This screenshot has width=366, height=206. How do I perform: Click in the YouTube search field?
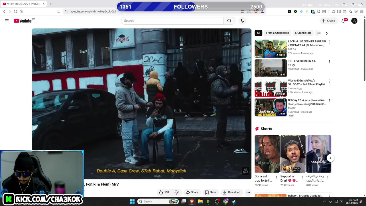point(172,21)
